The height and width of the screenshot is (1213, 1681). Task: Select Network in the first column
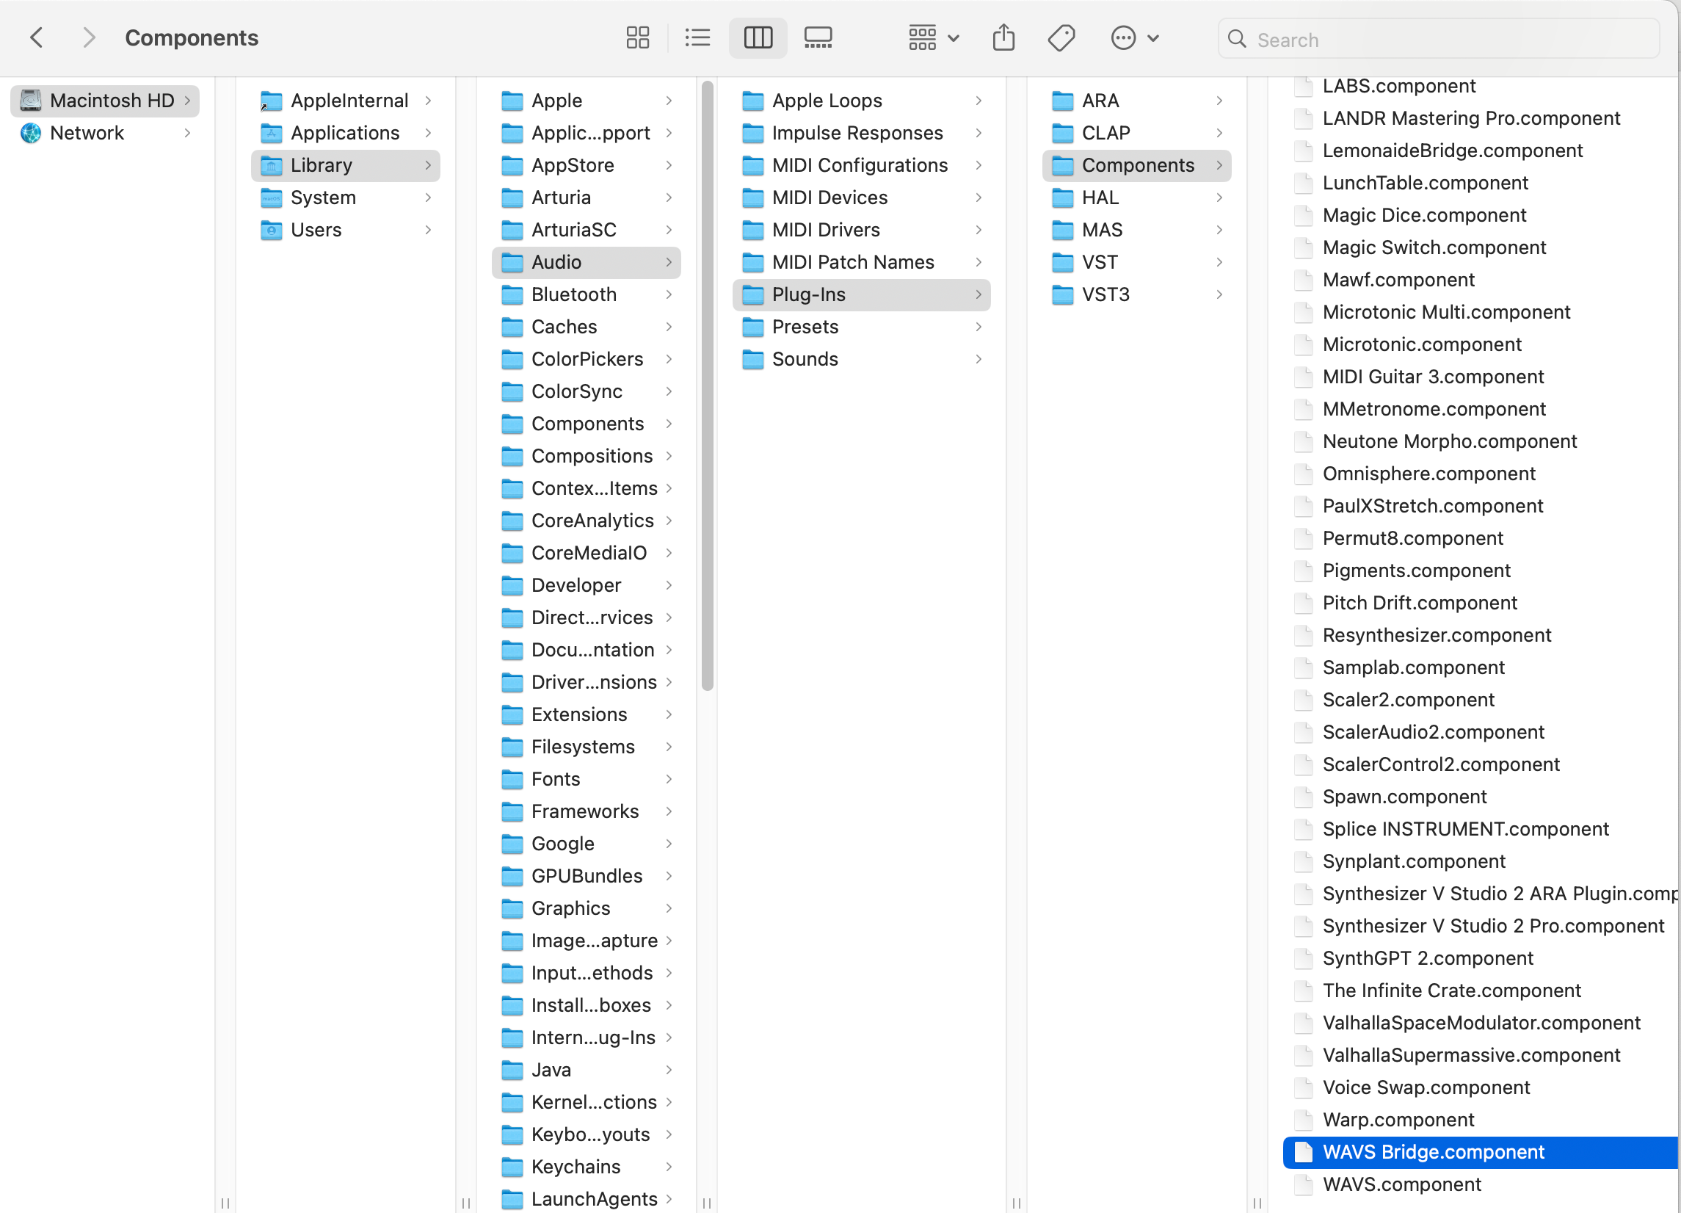[87, 133]
